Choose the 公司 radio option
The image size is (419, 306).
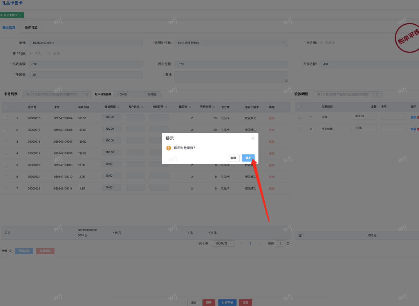(49, 53)
